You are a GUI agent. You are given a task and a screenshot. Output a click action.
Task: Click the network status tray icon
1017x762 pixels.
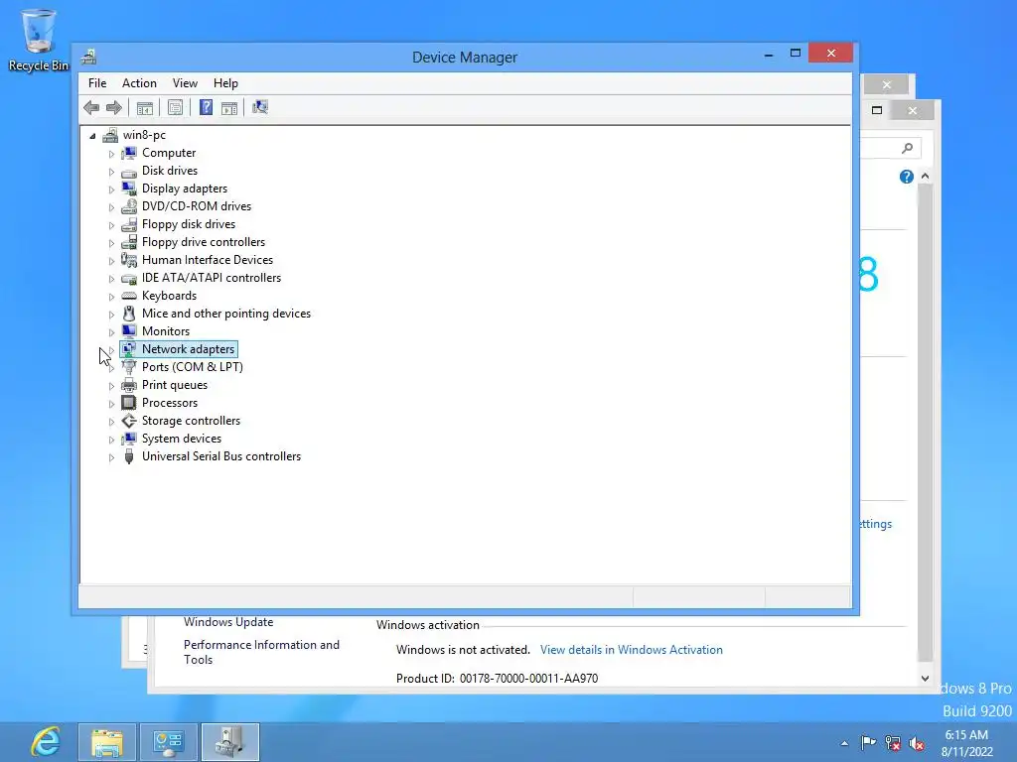point(893,743)
